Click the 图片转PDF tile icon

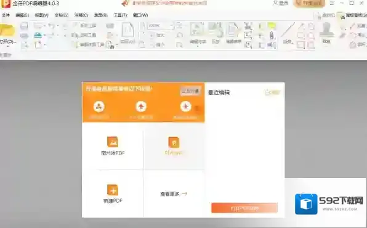pyautogui.click(x=113, y=142)
